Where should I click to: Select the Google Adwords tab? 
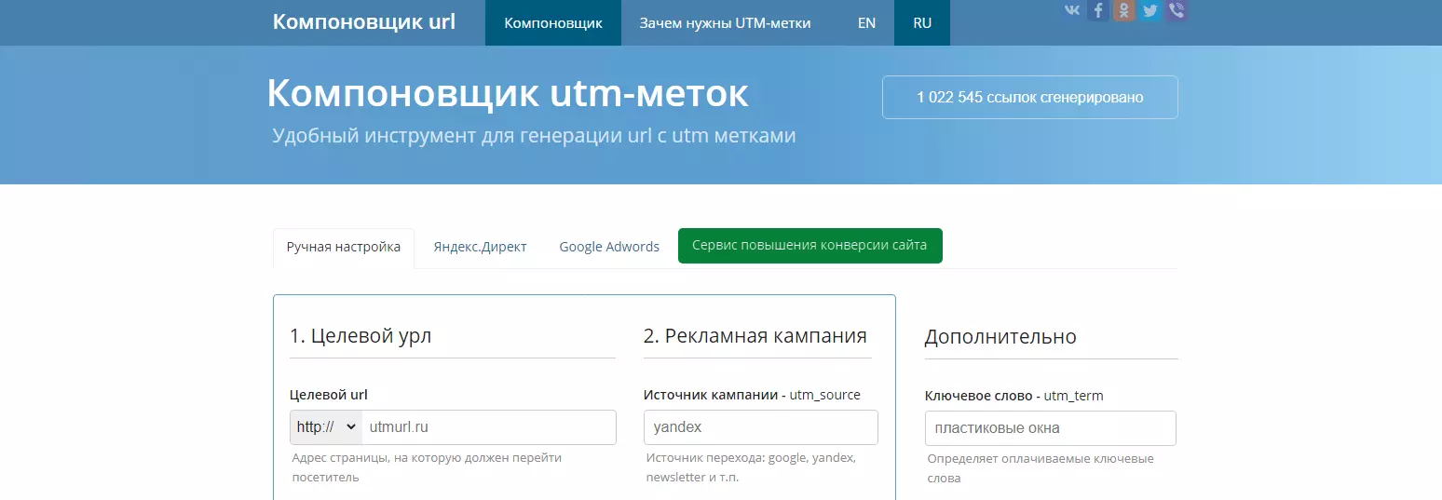coord(609,248)
